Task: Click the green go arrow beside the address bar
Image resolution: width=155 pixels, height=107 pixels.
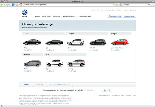Action: point(117,5)
